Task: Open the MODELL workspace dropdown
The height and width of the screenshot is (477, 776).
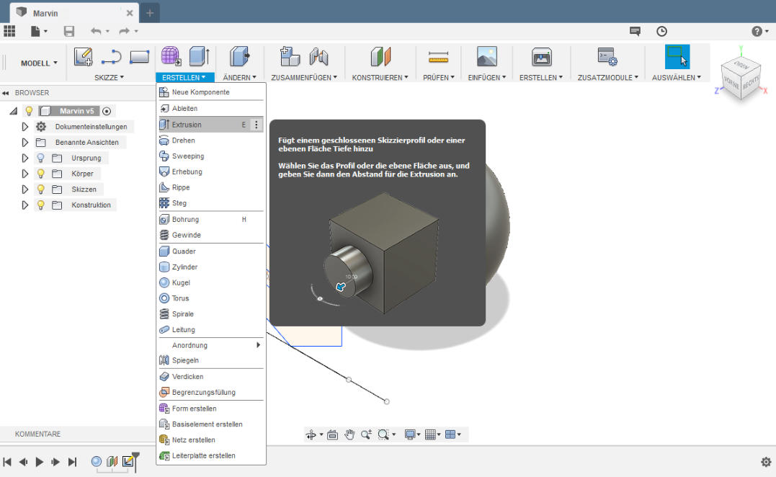Action: (x=39, y=63)
